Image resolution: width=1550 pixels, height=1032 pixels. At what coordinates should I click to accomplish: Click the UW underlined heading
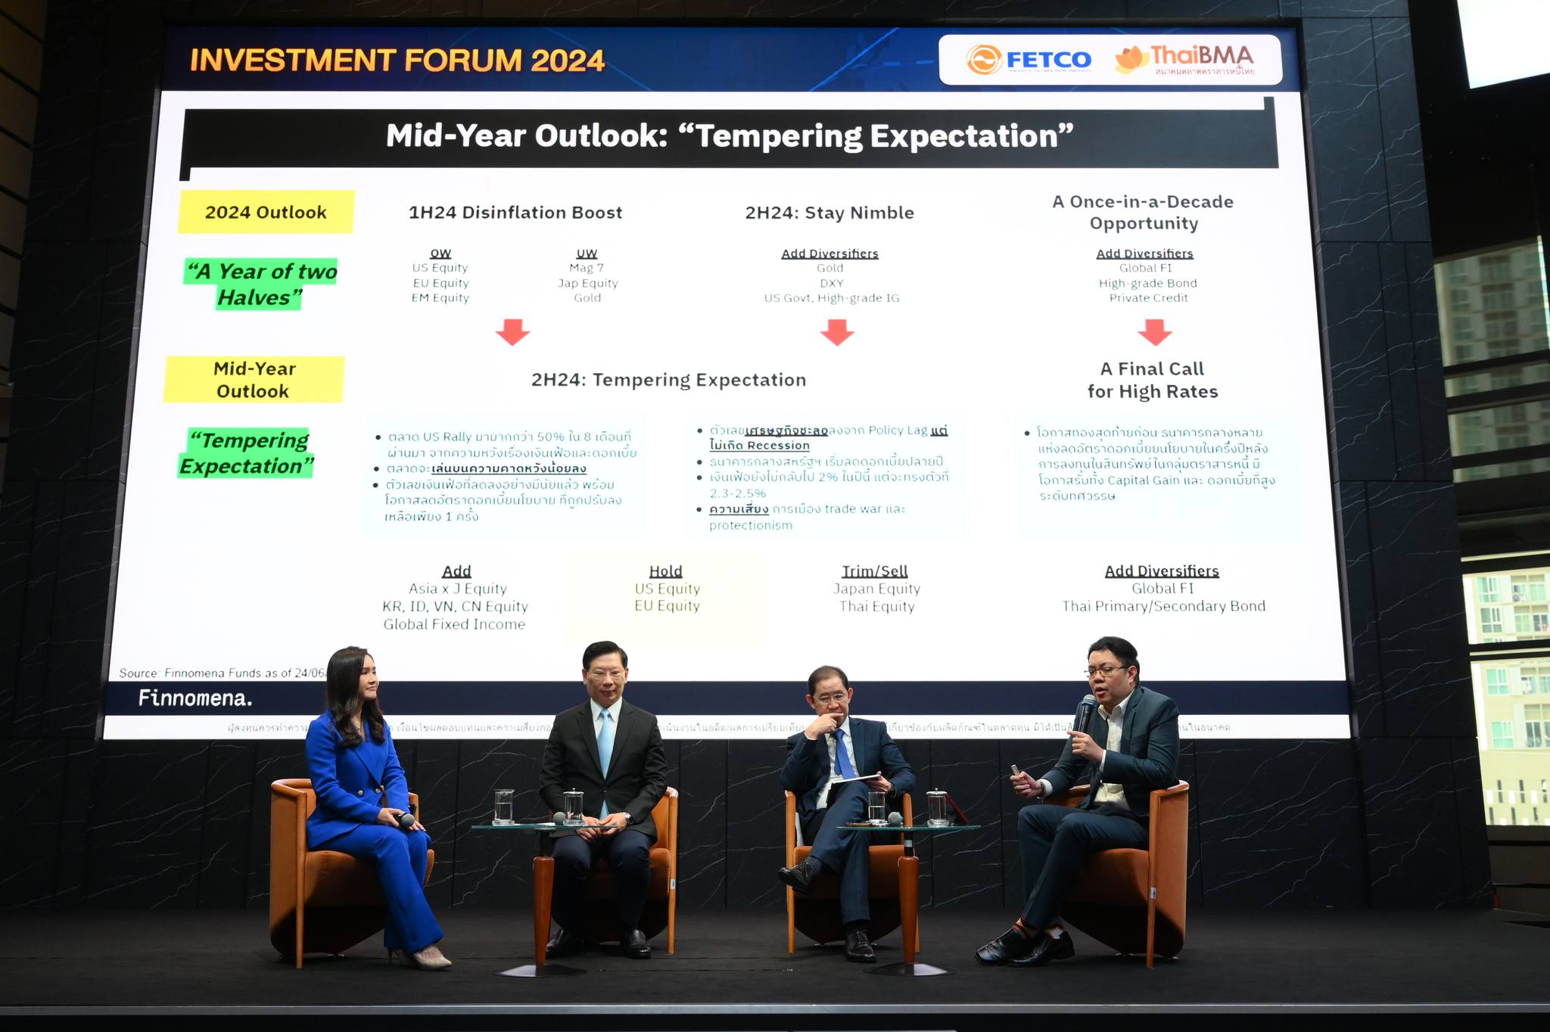(x=587, y=253)
